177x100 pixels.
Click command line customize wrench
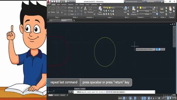pyautogui.click(x=72, y=92)
